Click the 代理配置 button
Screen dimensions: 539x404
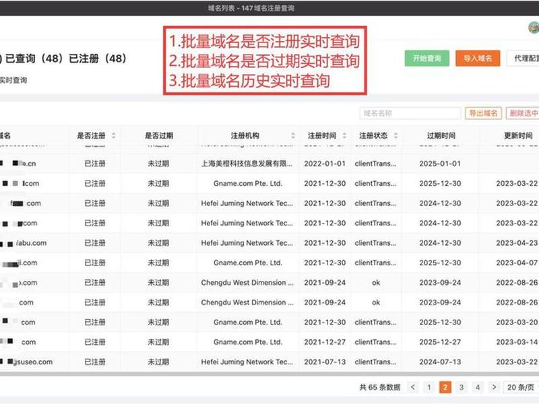(524, 59)
